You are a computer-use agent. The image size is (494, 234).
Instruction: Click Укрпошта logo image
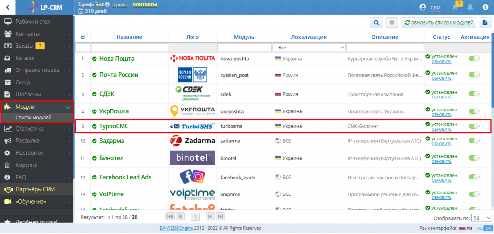(192, 111)
